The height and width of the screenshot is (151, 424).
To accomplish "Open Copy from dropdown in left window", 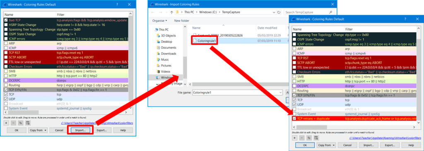I will [x=38, y=130].
